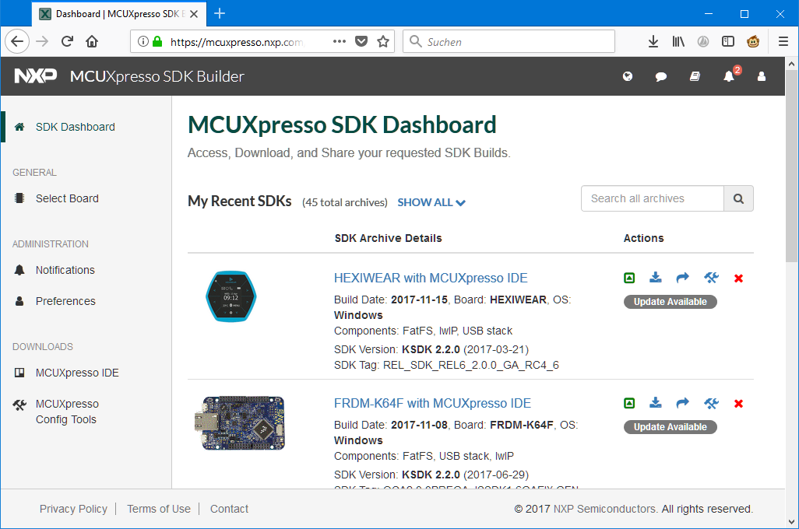Open page actions three-dot menu in address bar
The width and height of the screenshot is (799, 529).
(340, 41)
